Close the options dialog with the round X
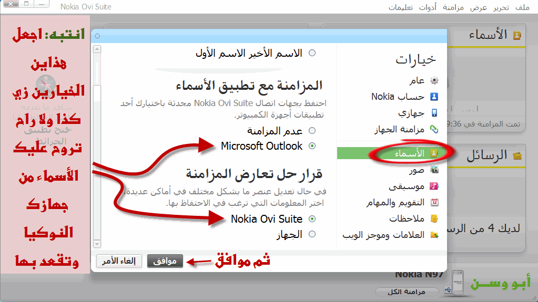 click(97, 36)
